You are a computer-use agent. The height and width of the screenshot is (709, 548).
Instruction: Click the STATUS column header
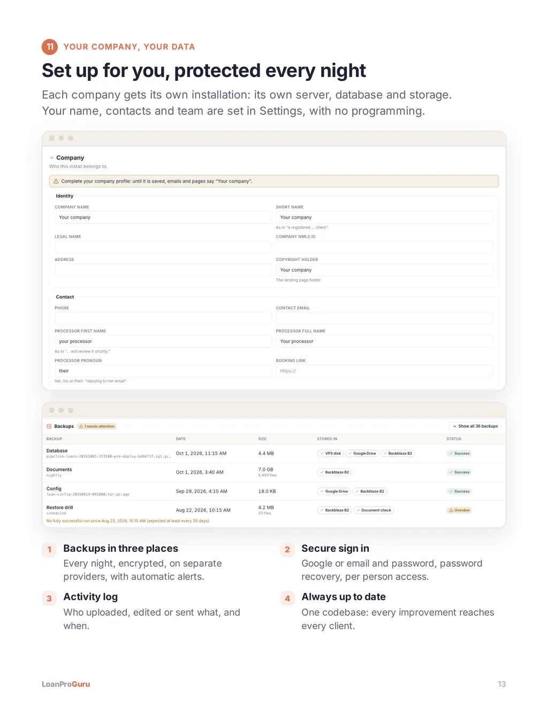coord(454,439)
